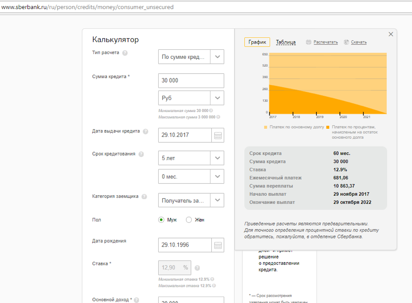This screenshot has height=303, width=412.
Task: Open the currency Руб dropdown
Action: click(217, 98)
